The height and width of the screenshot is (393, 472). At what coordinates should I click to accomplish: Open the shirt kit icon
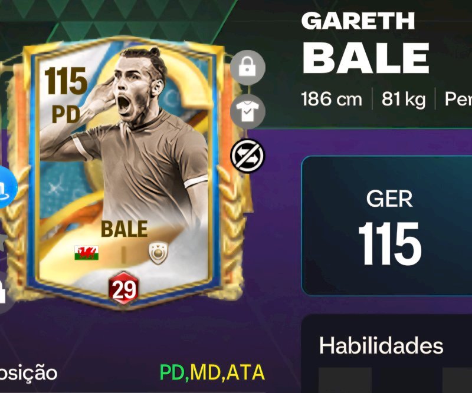[247, 112]
